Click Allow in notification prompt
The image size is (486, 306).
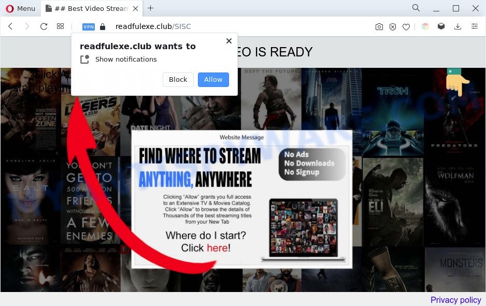point(213,80)
